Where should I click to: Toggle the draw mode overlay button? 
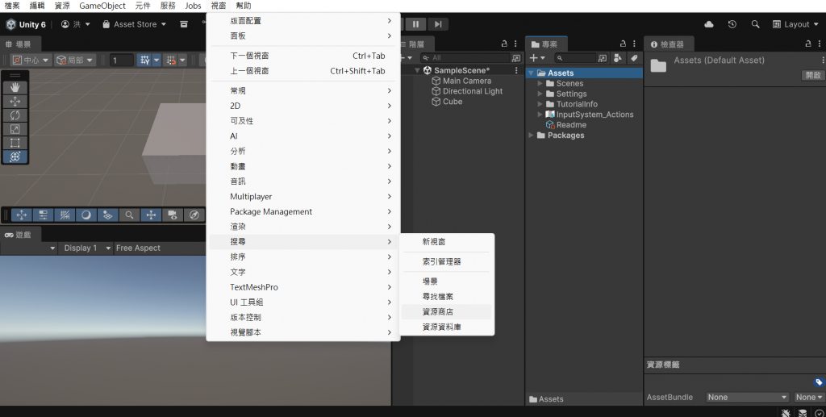(65, 215)
